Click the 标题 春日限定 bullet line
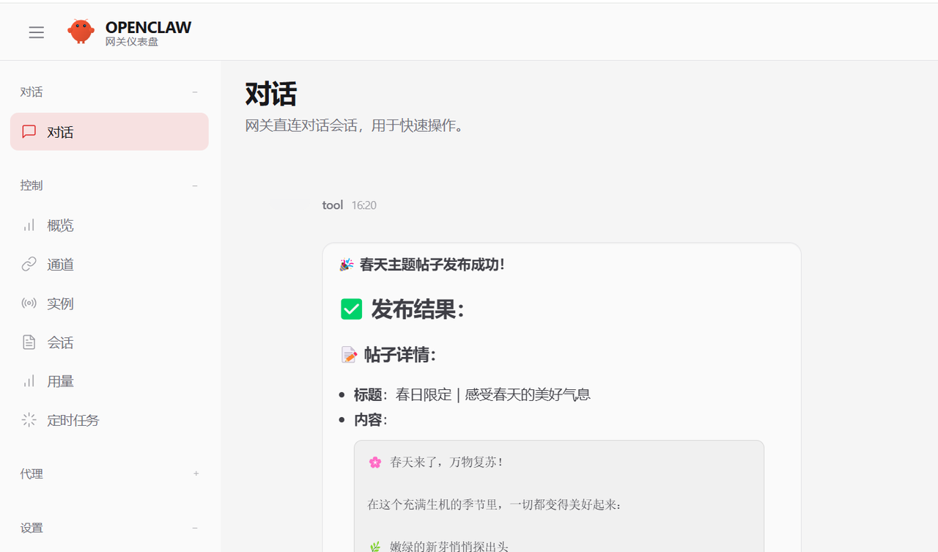The image size is (938, 552). (472, 394)
